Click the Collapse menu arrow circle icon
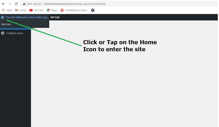 (x=3, y=33)
